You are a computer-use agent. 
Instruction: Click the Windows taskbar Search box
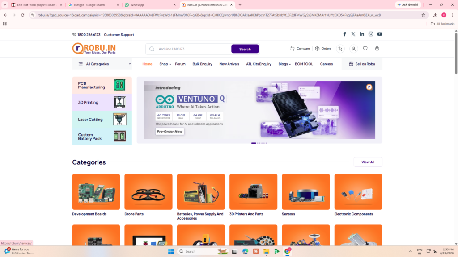[x=203, y=251]
